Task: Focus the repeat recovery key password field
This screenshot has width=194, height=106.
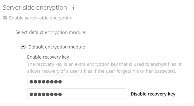Action: point(76,94)
